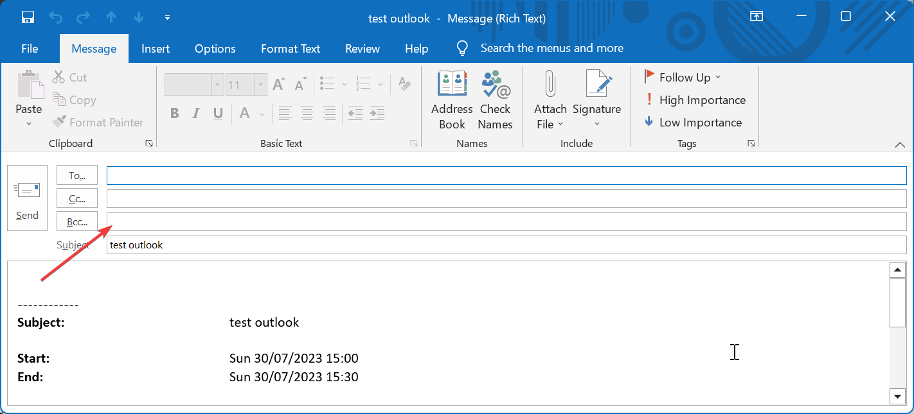Click the message body scrollbar down arrow
This screenshot has width=914, height=414.
(x=897, y=397)
